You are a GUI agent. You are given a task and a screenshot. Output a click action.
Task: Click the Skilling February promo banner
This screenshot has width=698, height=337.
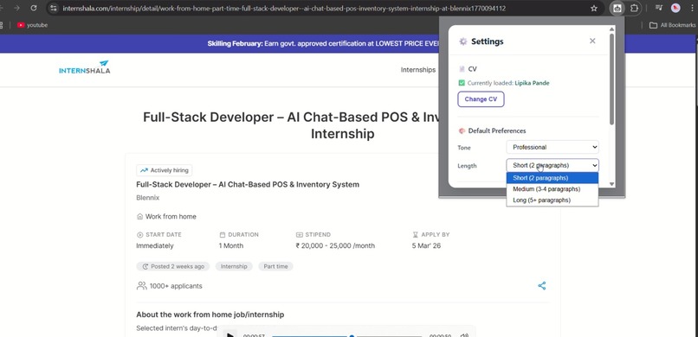point(323,43)
